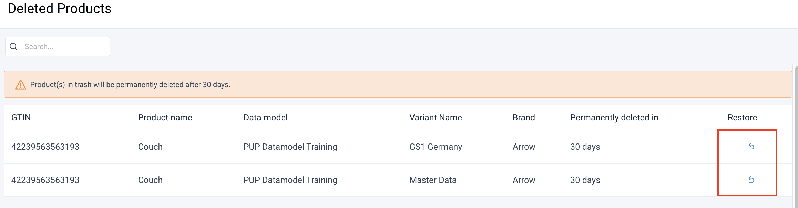Screen dimensions: 798x208
Task: Restore the GS1 Germany variant product
Action: 751,147
